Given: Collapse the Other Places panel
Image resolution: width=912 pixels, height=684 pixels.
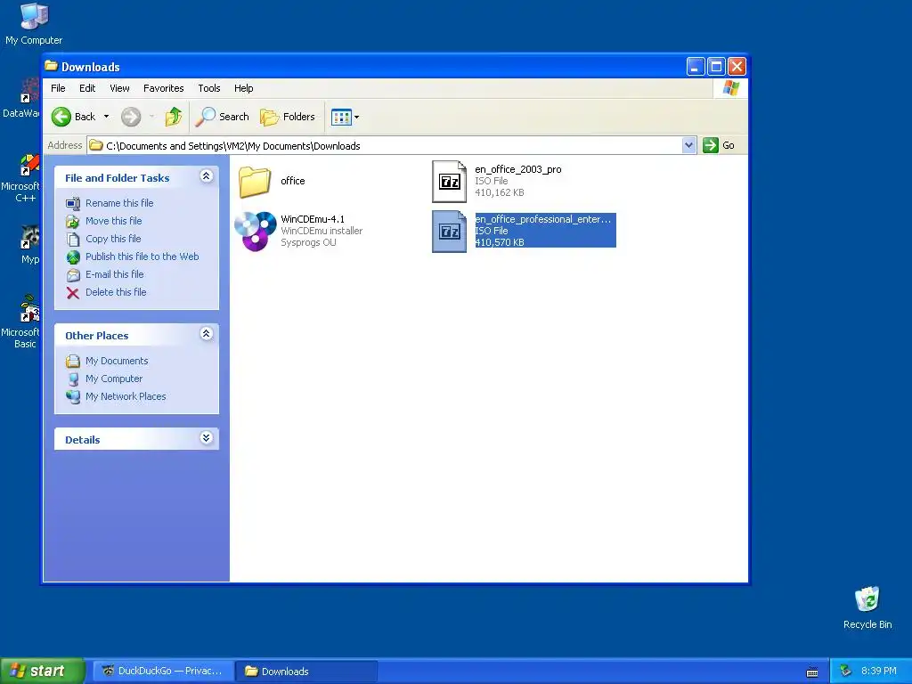Looking at the screenshot, I should [206, 334].
